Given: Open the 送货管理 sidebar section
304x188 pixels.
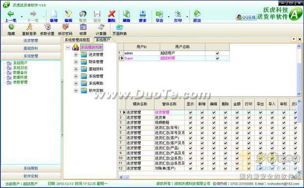Looking at the screenshot, I should pyautogui.click(x=30, y=41).
